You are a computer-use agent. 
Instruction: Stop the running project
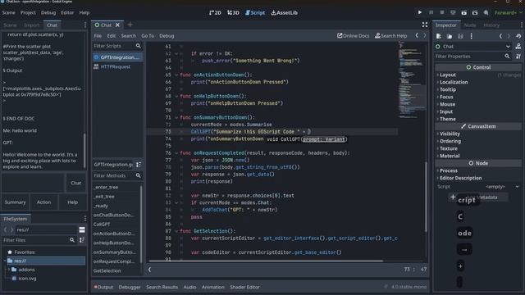tap(442, 12)
